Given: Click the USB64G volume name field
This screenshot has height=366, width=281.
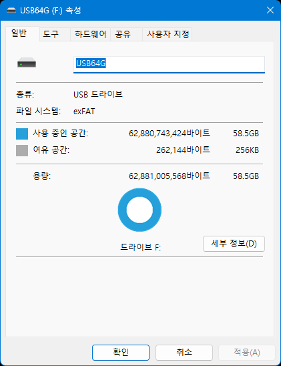Looking at the screenshot, I should click(169, 64).
